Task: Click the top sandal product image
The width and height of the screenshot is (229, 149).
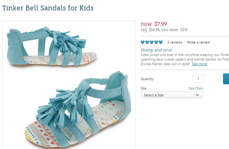Action: click(x=52, y=46)
